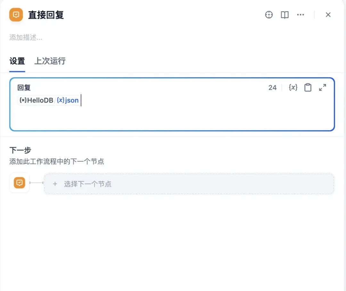
Task: Open the help documentation book icon
Action: [x=284, y=15]
